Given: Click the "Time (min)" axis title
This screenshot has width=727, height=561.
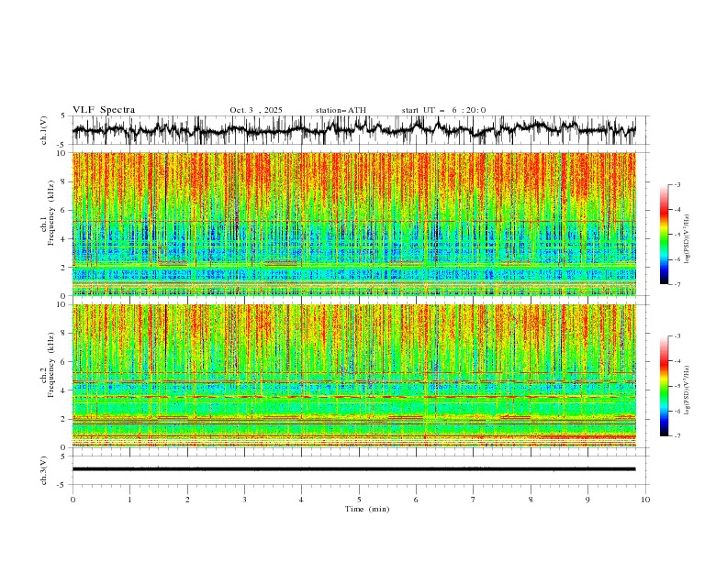Looking at the screenshot, I should pyautogui.click(x=367, y=509).
